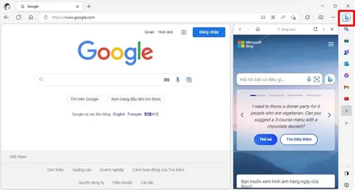Select the Google tab
The width and height of the screenshot is (355, 190).
coord(50,7)
